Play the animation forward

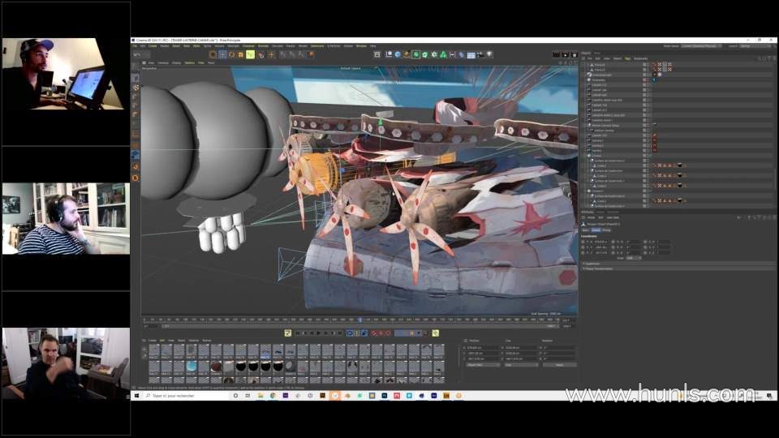coord(319,333)
